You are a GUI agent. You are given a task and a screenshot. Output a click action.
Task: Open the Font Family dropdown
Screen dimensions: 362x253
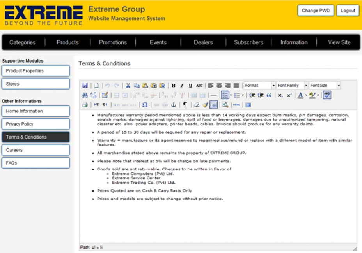[x=293, y=86]
